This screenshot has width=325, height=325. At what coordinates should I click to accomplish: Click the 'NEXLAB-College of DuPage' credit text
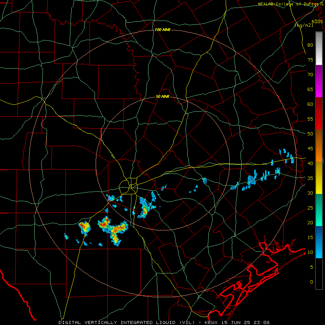tap(289, 4)
